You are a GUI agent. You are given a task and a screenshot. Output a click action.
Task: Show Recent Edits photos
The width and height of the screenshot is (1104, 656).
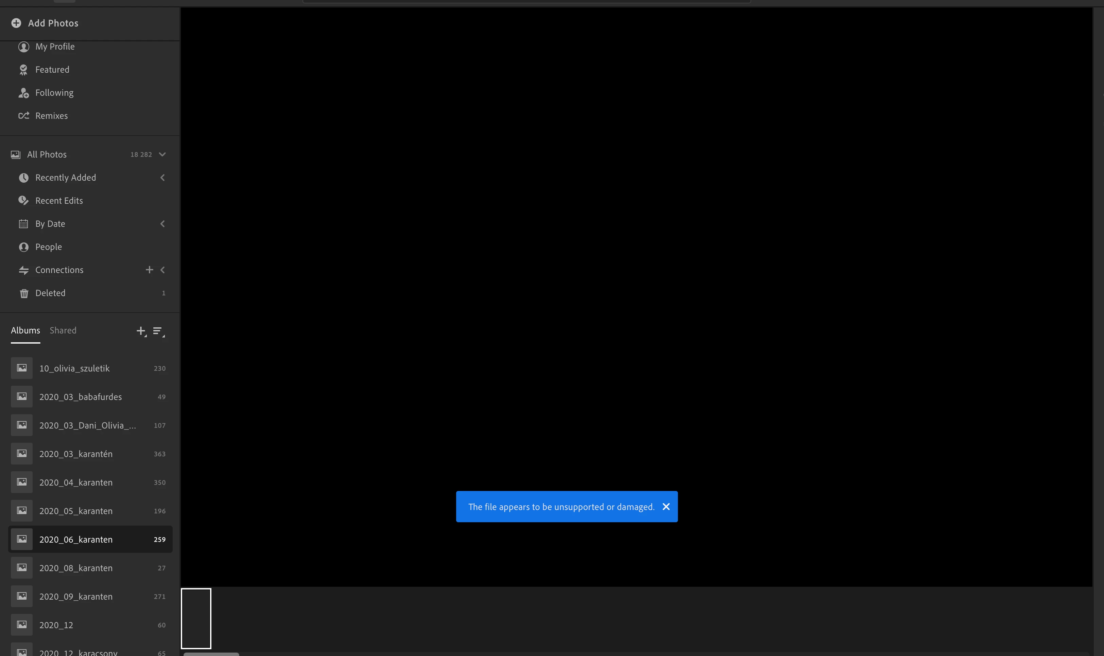click(59, 201)
